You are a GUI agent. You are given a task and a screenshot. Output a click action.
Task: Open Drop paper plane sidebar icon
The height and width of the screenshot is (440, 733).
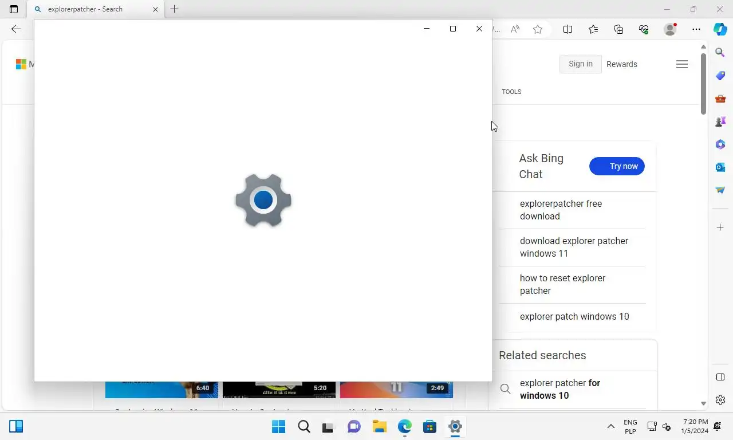pos(720,190)
